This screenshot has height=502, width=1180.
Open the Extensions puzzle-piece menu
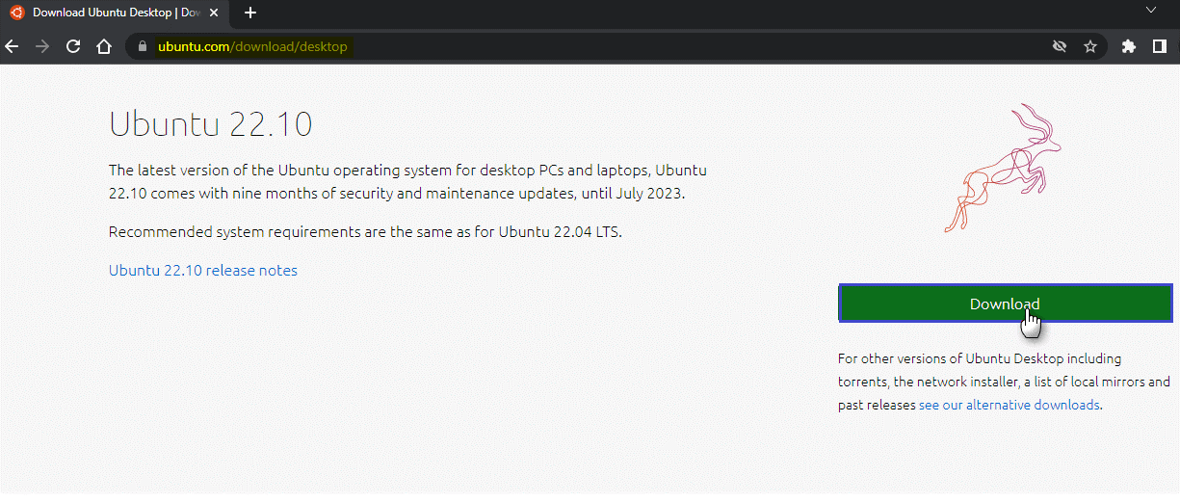pos(1129,46)
